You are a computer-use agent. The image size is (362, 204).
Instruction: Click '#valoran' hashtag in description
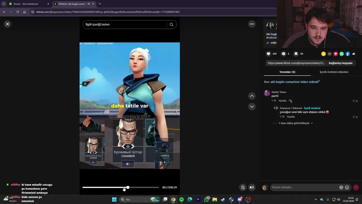271,38
